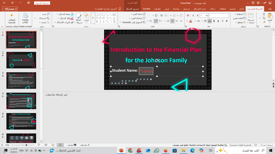The height and width of the screenshot is (154, 275).
Task: Click the line spacing icon
Action: click(157, 16)
